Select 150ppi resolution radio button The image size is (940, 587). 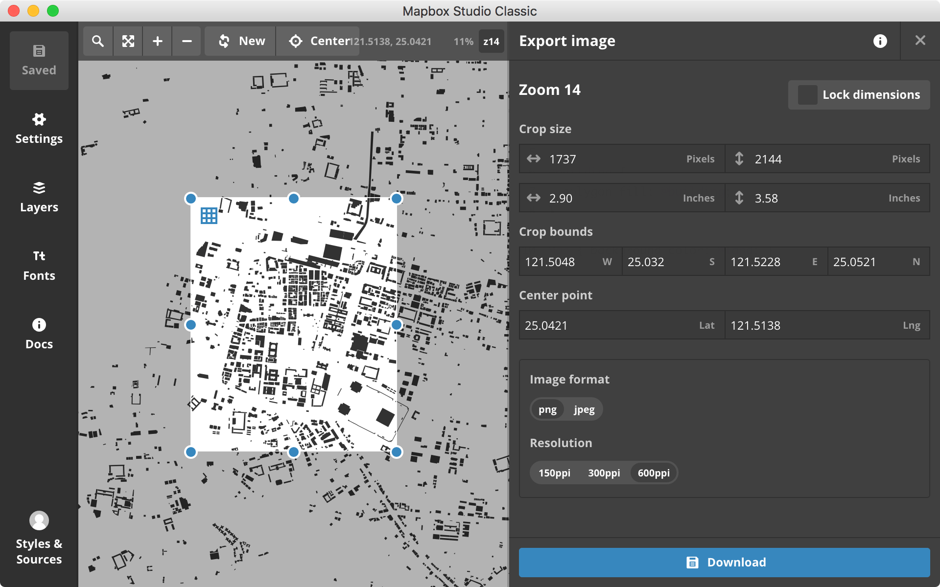click(x=554, y=473)
